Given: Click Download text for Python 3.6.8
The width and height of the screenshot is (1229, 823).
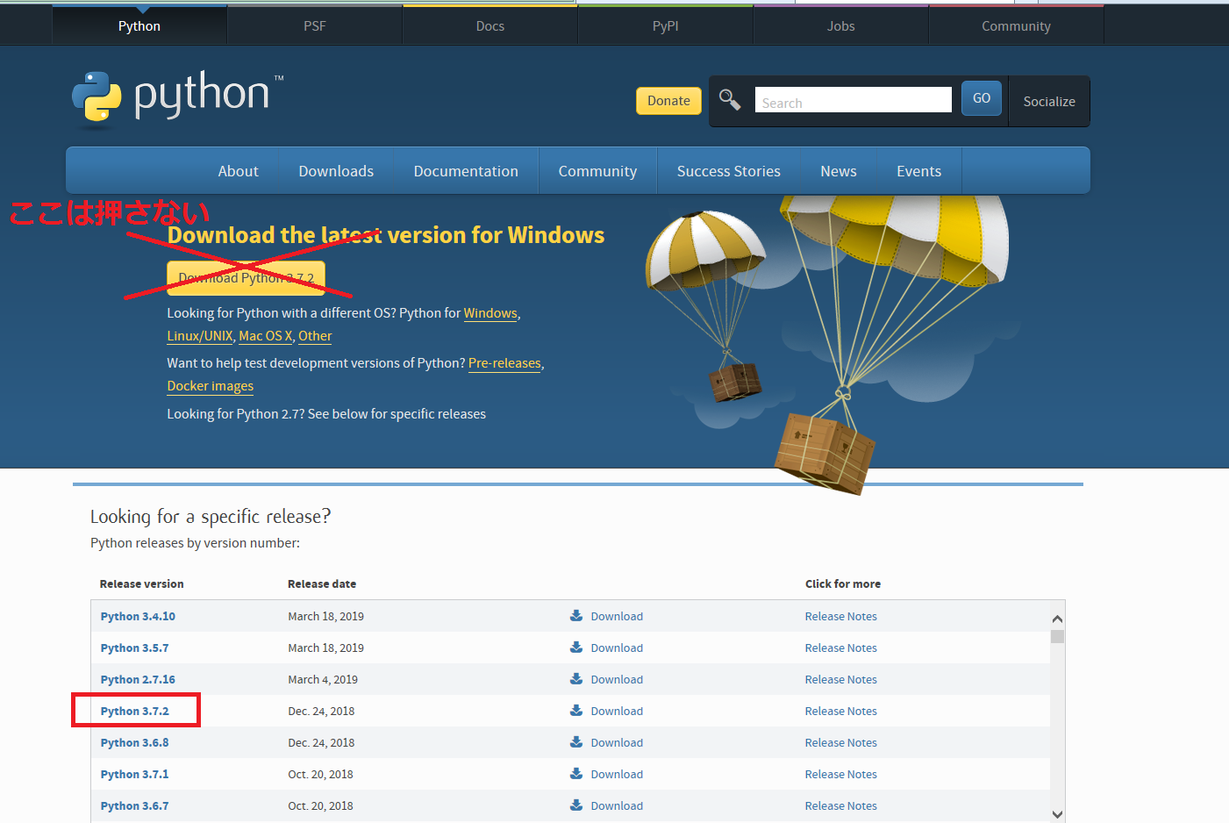Looking at the screenshot, I should point(617,742).
